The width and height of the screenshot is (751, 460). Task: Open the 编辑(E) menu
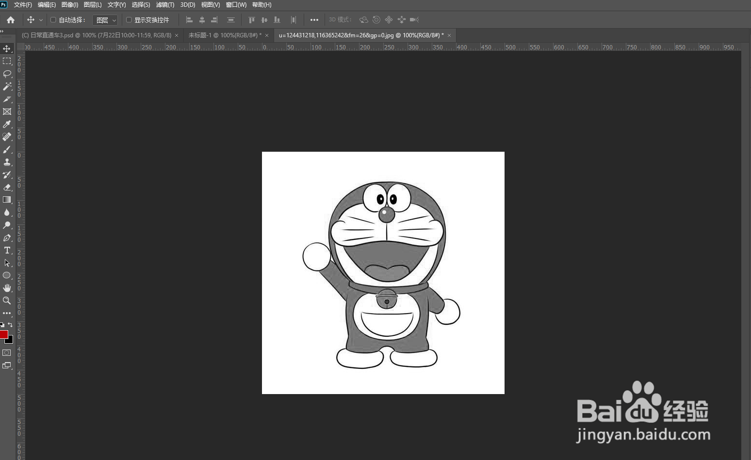tap(47, 5)
